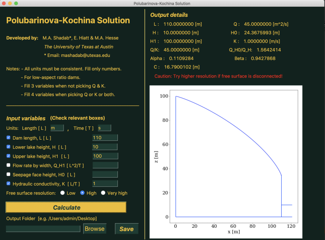Click the dam free surface plot
This screenshot has width=325, height=240.
226,162
